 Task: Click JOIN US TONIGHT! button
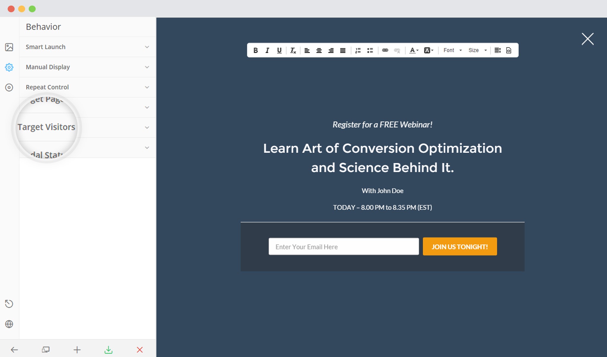(x=460, y=246)
